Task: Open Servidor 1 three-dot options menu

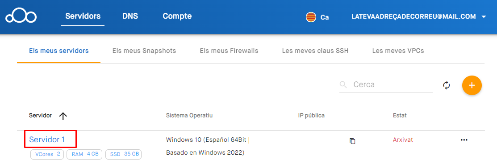Action: (464, 140)
